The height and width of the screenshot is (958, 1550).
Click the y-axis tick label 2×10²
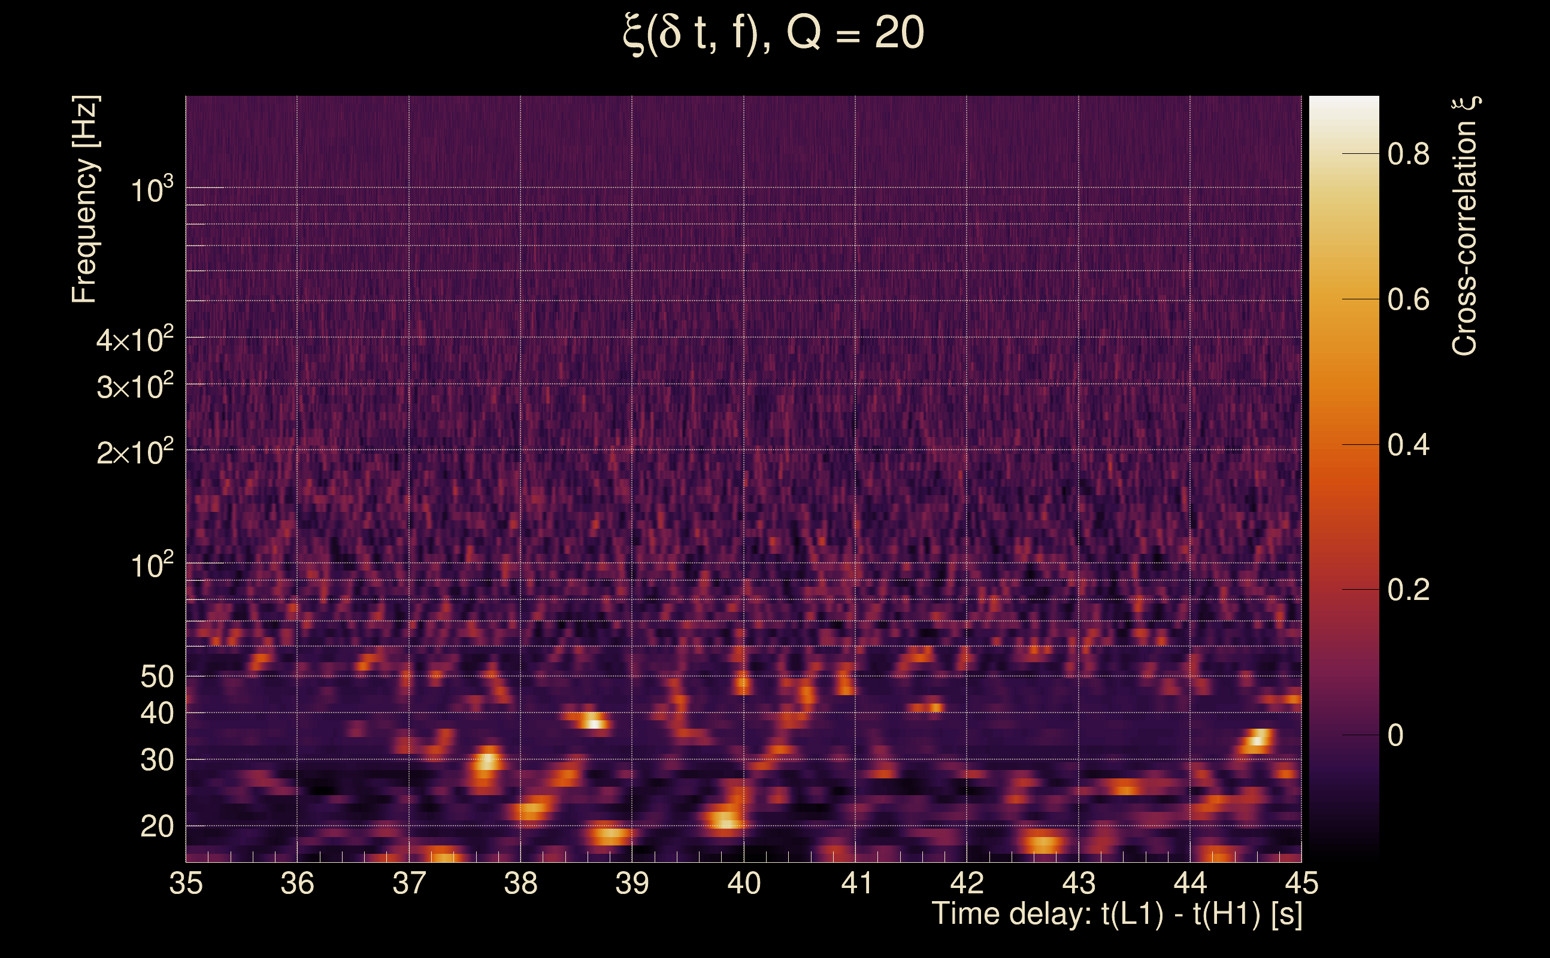pos(134,453)
